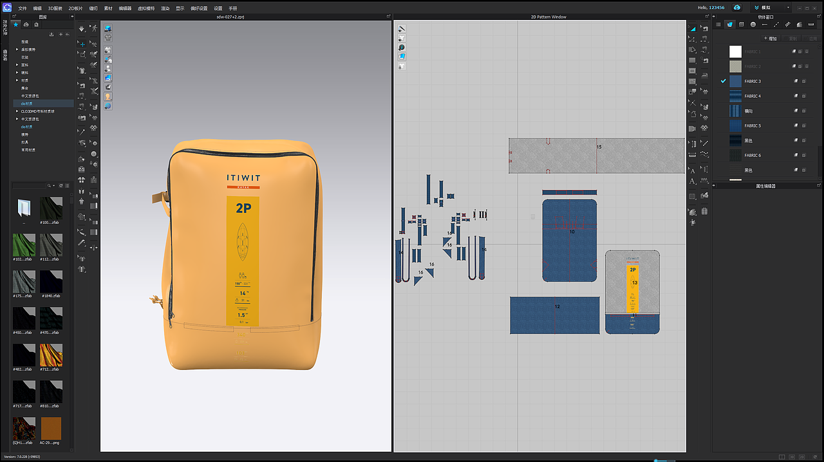The width and height of the screenshot is (824, 462).
Task: Toggle the 2D window blue pattern display icon
Action: tap(402, 57)
